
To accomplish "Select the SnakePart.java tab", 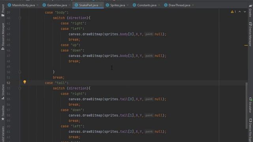I will click(x=89, y=5).
